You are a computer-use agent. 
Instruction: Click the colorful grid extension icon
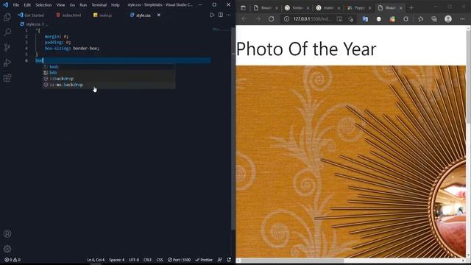pos(392,19)
